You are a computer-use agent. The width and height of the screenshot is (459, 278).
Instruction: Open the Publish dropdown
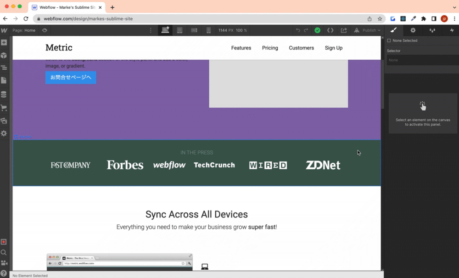[x=367, y=30]
